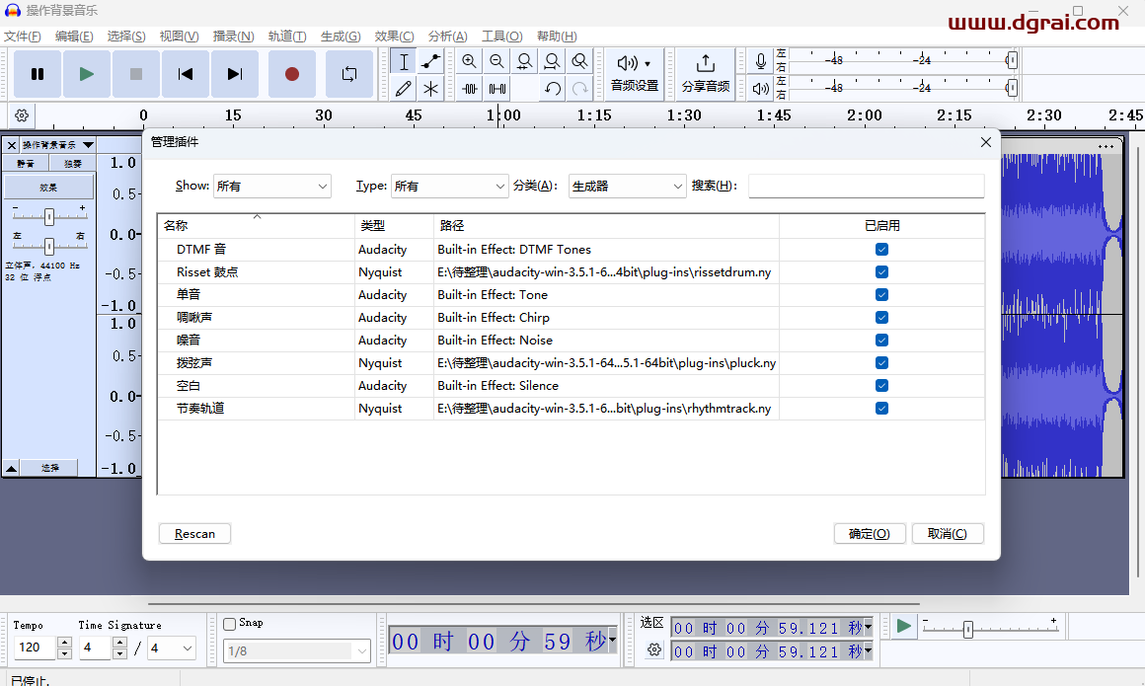
Task: Uncheck the enabled box for DTMF 音
Action: (x=882, y=250)
